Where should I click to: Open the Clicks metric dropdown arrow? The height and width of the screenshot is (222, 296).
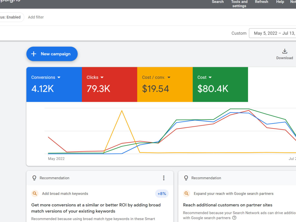(x=102, y=77)
